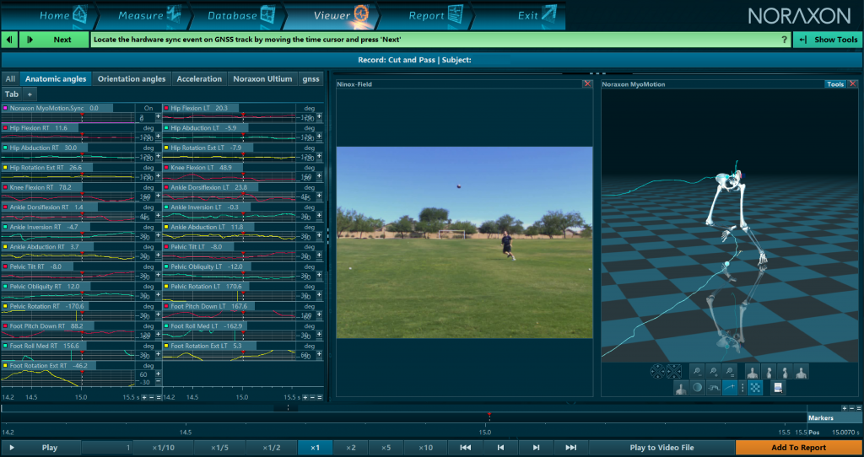Start playback with Play button
864x457 pixels.
(x=40, y=448)
